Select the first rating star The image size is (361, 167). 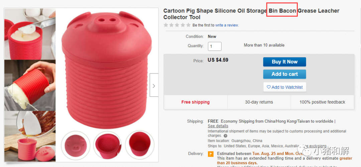(x=165, y=25)
